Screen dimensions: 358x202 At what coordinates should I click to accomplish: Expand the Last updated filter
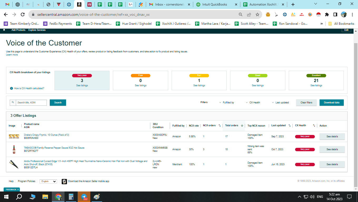280,103
